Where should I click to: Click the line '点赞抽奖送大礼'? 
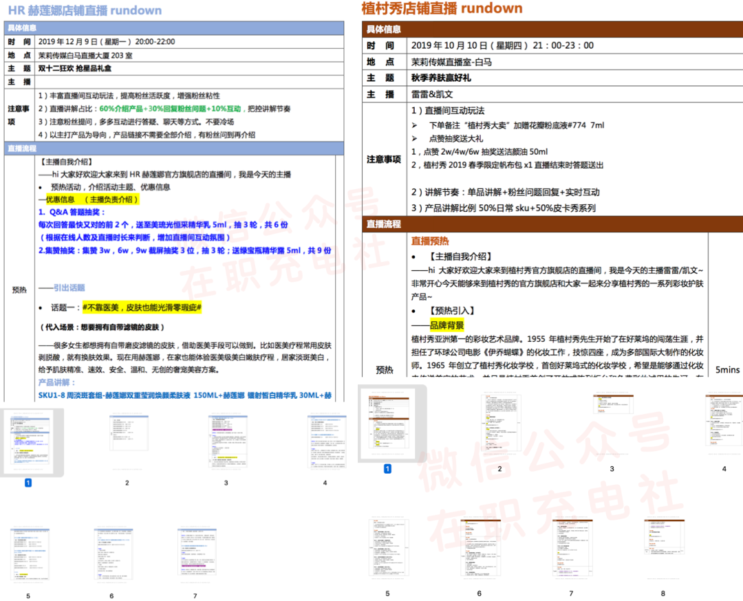[x=456, y=138]
